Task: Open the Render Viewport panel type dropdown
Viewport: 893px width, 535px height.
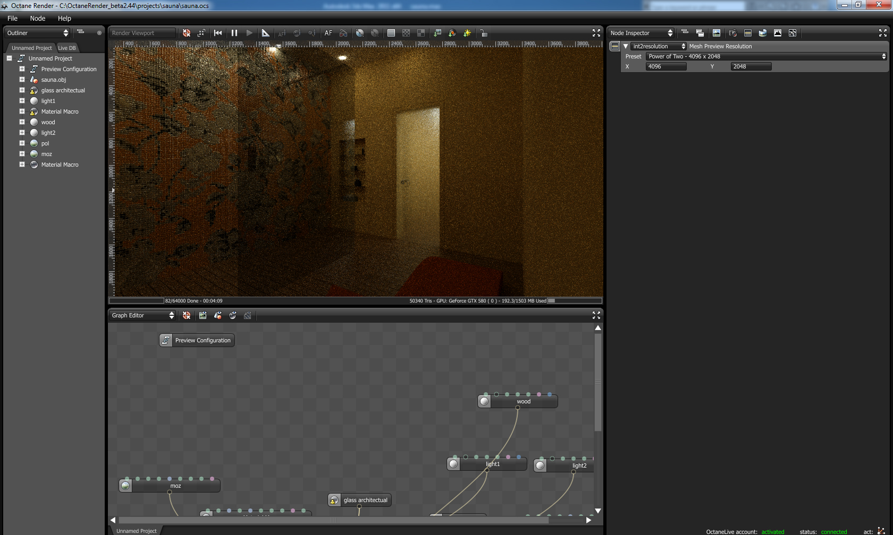Action: point(142,33)
